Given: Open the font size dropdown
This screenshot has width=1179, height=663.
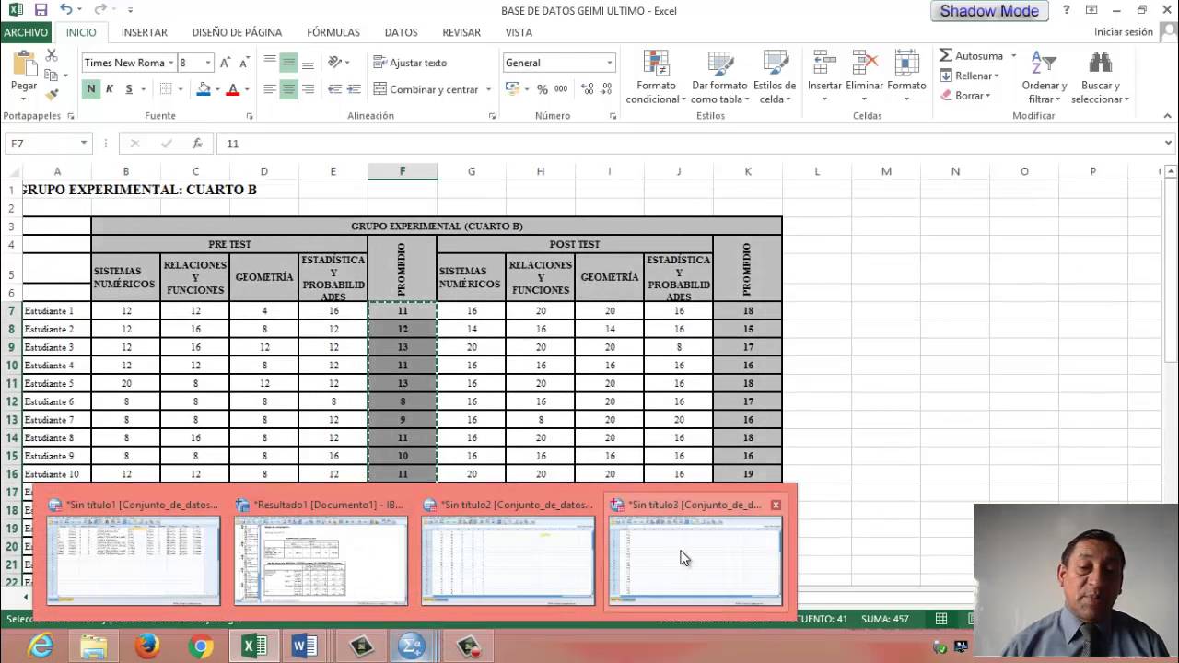Looking at the screenshot, I should [208, 63].
